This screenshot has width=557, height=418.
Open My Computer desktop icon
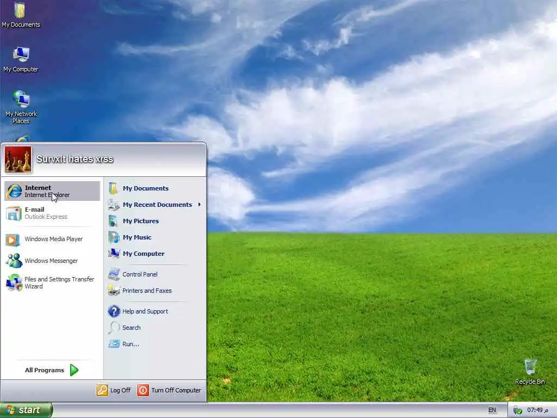click(21, 59)
